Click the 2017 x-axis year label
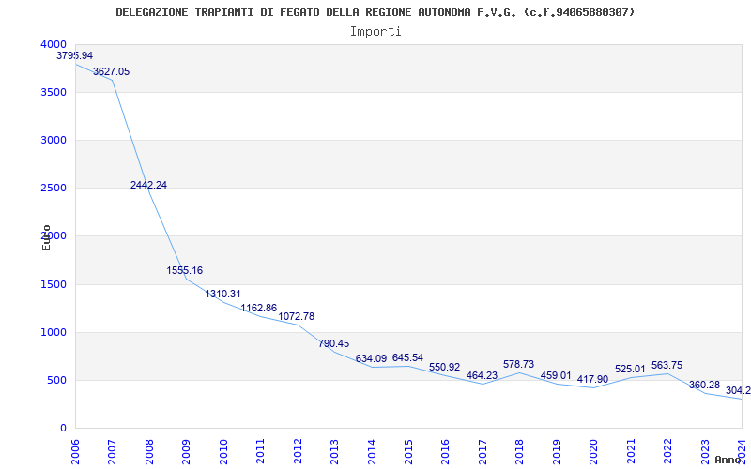The width and height of the screenshot is (751, 469). [483, 451]
